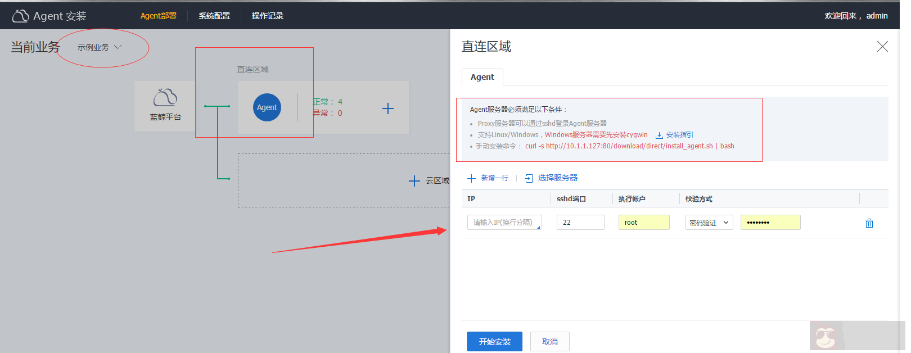Click the 取消 button

pos(550,342)
